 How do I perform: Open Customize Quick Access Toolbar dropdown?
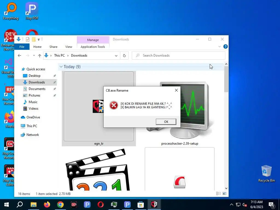[x=39, y=39]
